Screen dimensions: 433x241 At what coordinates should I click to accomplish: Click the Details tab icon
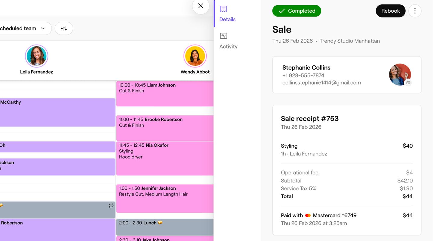(223, 9)
